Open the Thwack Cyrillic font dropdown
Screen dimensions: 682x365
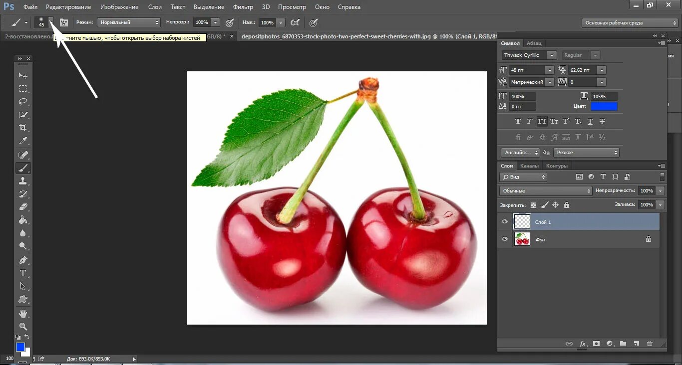click(x=529, y=55)
